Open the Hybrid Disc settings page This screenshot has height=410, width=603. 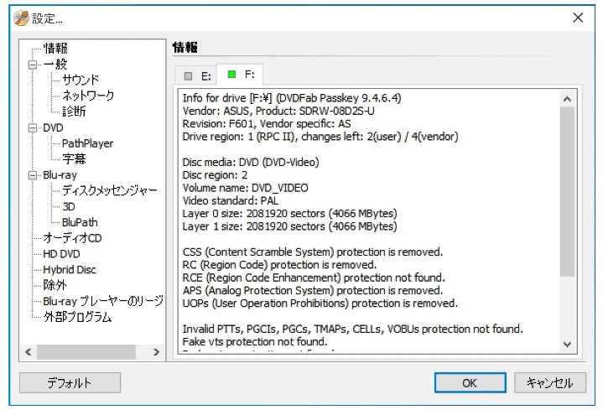[x=70, y=270]
